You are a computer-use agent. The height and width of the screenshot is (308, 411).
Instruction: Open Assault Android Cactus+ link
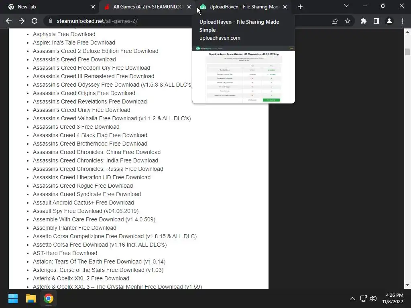83,203
